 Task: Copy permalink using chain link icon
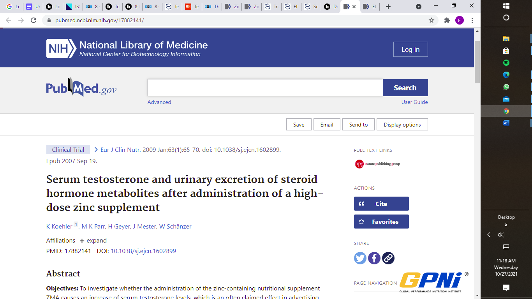tap(388, 258)
